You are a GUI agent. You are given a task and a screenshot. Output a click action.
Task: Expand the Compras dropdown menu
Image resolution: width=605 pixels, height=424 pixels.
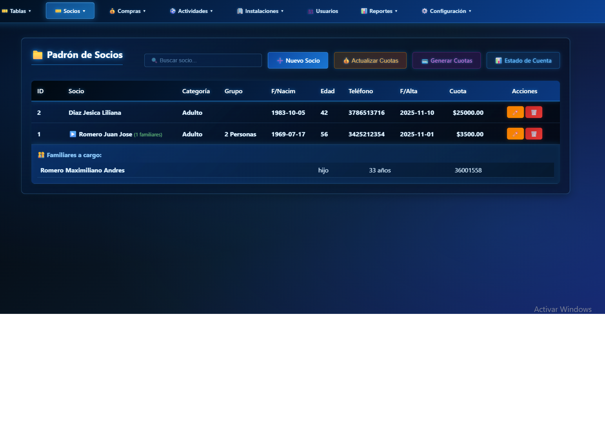pyautogui.click(x=127, y=11)
